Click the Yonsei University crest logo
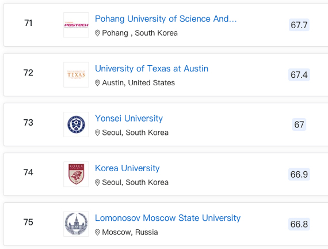The image size is (328, 249). [76, 124]
